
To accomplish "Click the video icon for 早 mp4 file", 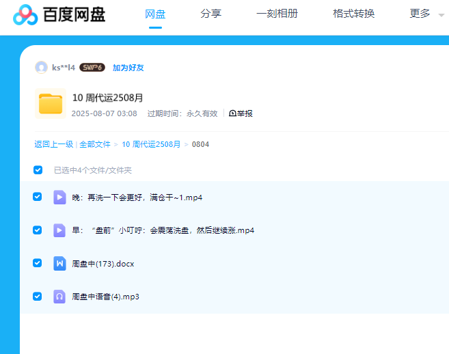I will pos(59,230).
